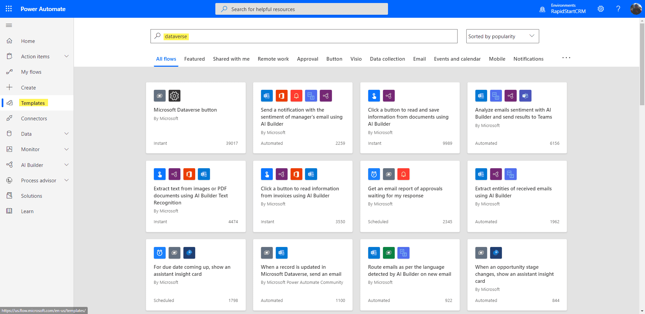645x314 pixels.
Task: Open the Microsoft 365 app launcher
Action: click(8, 9)
